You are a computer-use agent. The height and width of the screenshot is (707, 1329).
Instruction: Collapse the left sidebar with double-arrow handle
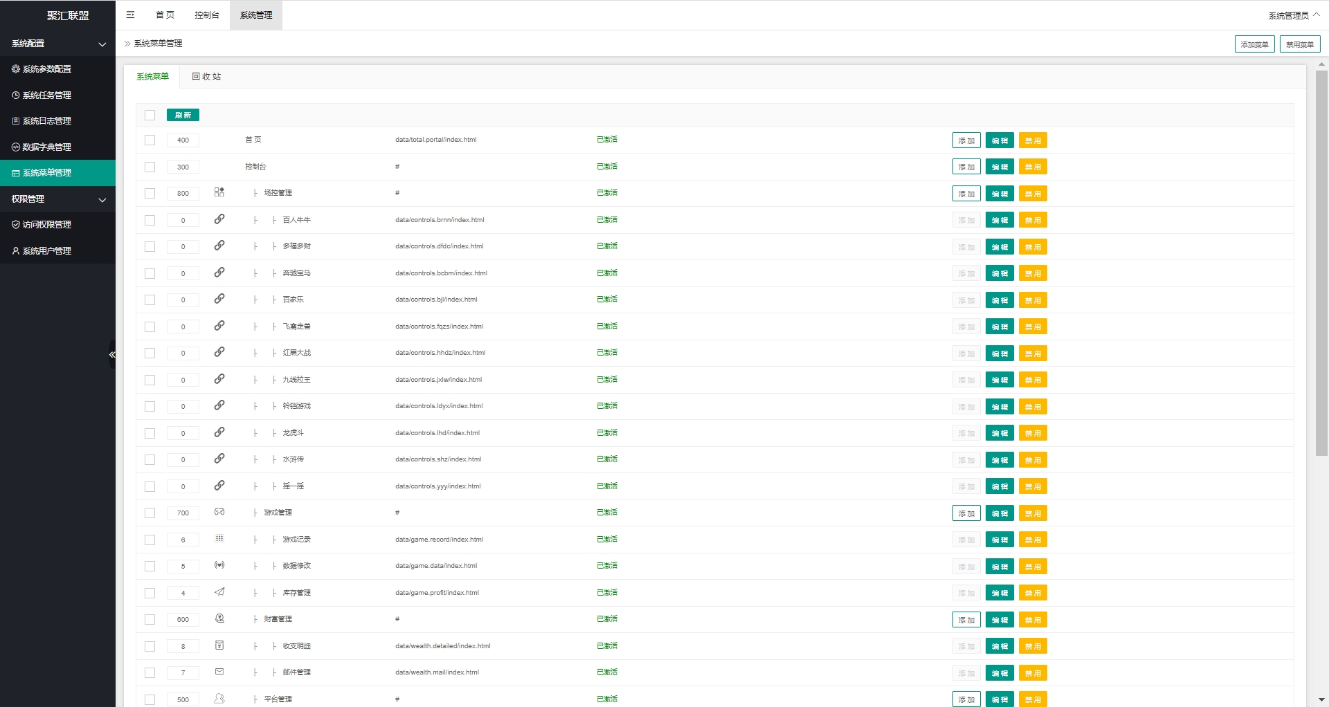coord(111,354)
